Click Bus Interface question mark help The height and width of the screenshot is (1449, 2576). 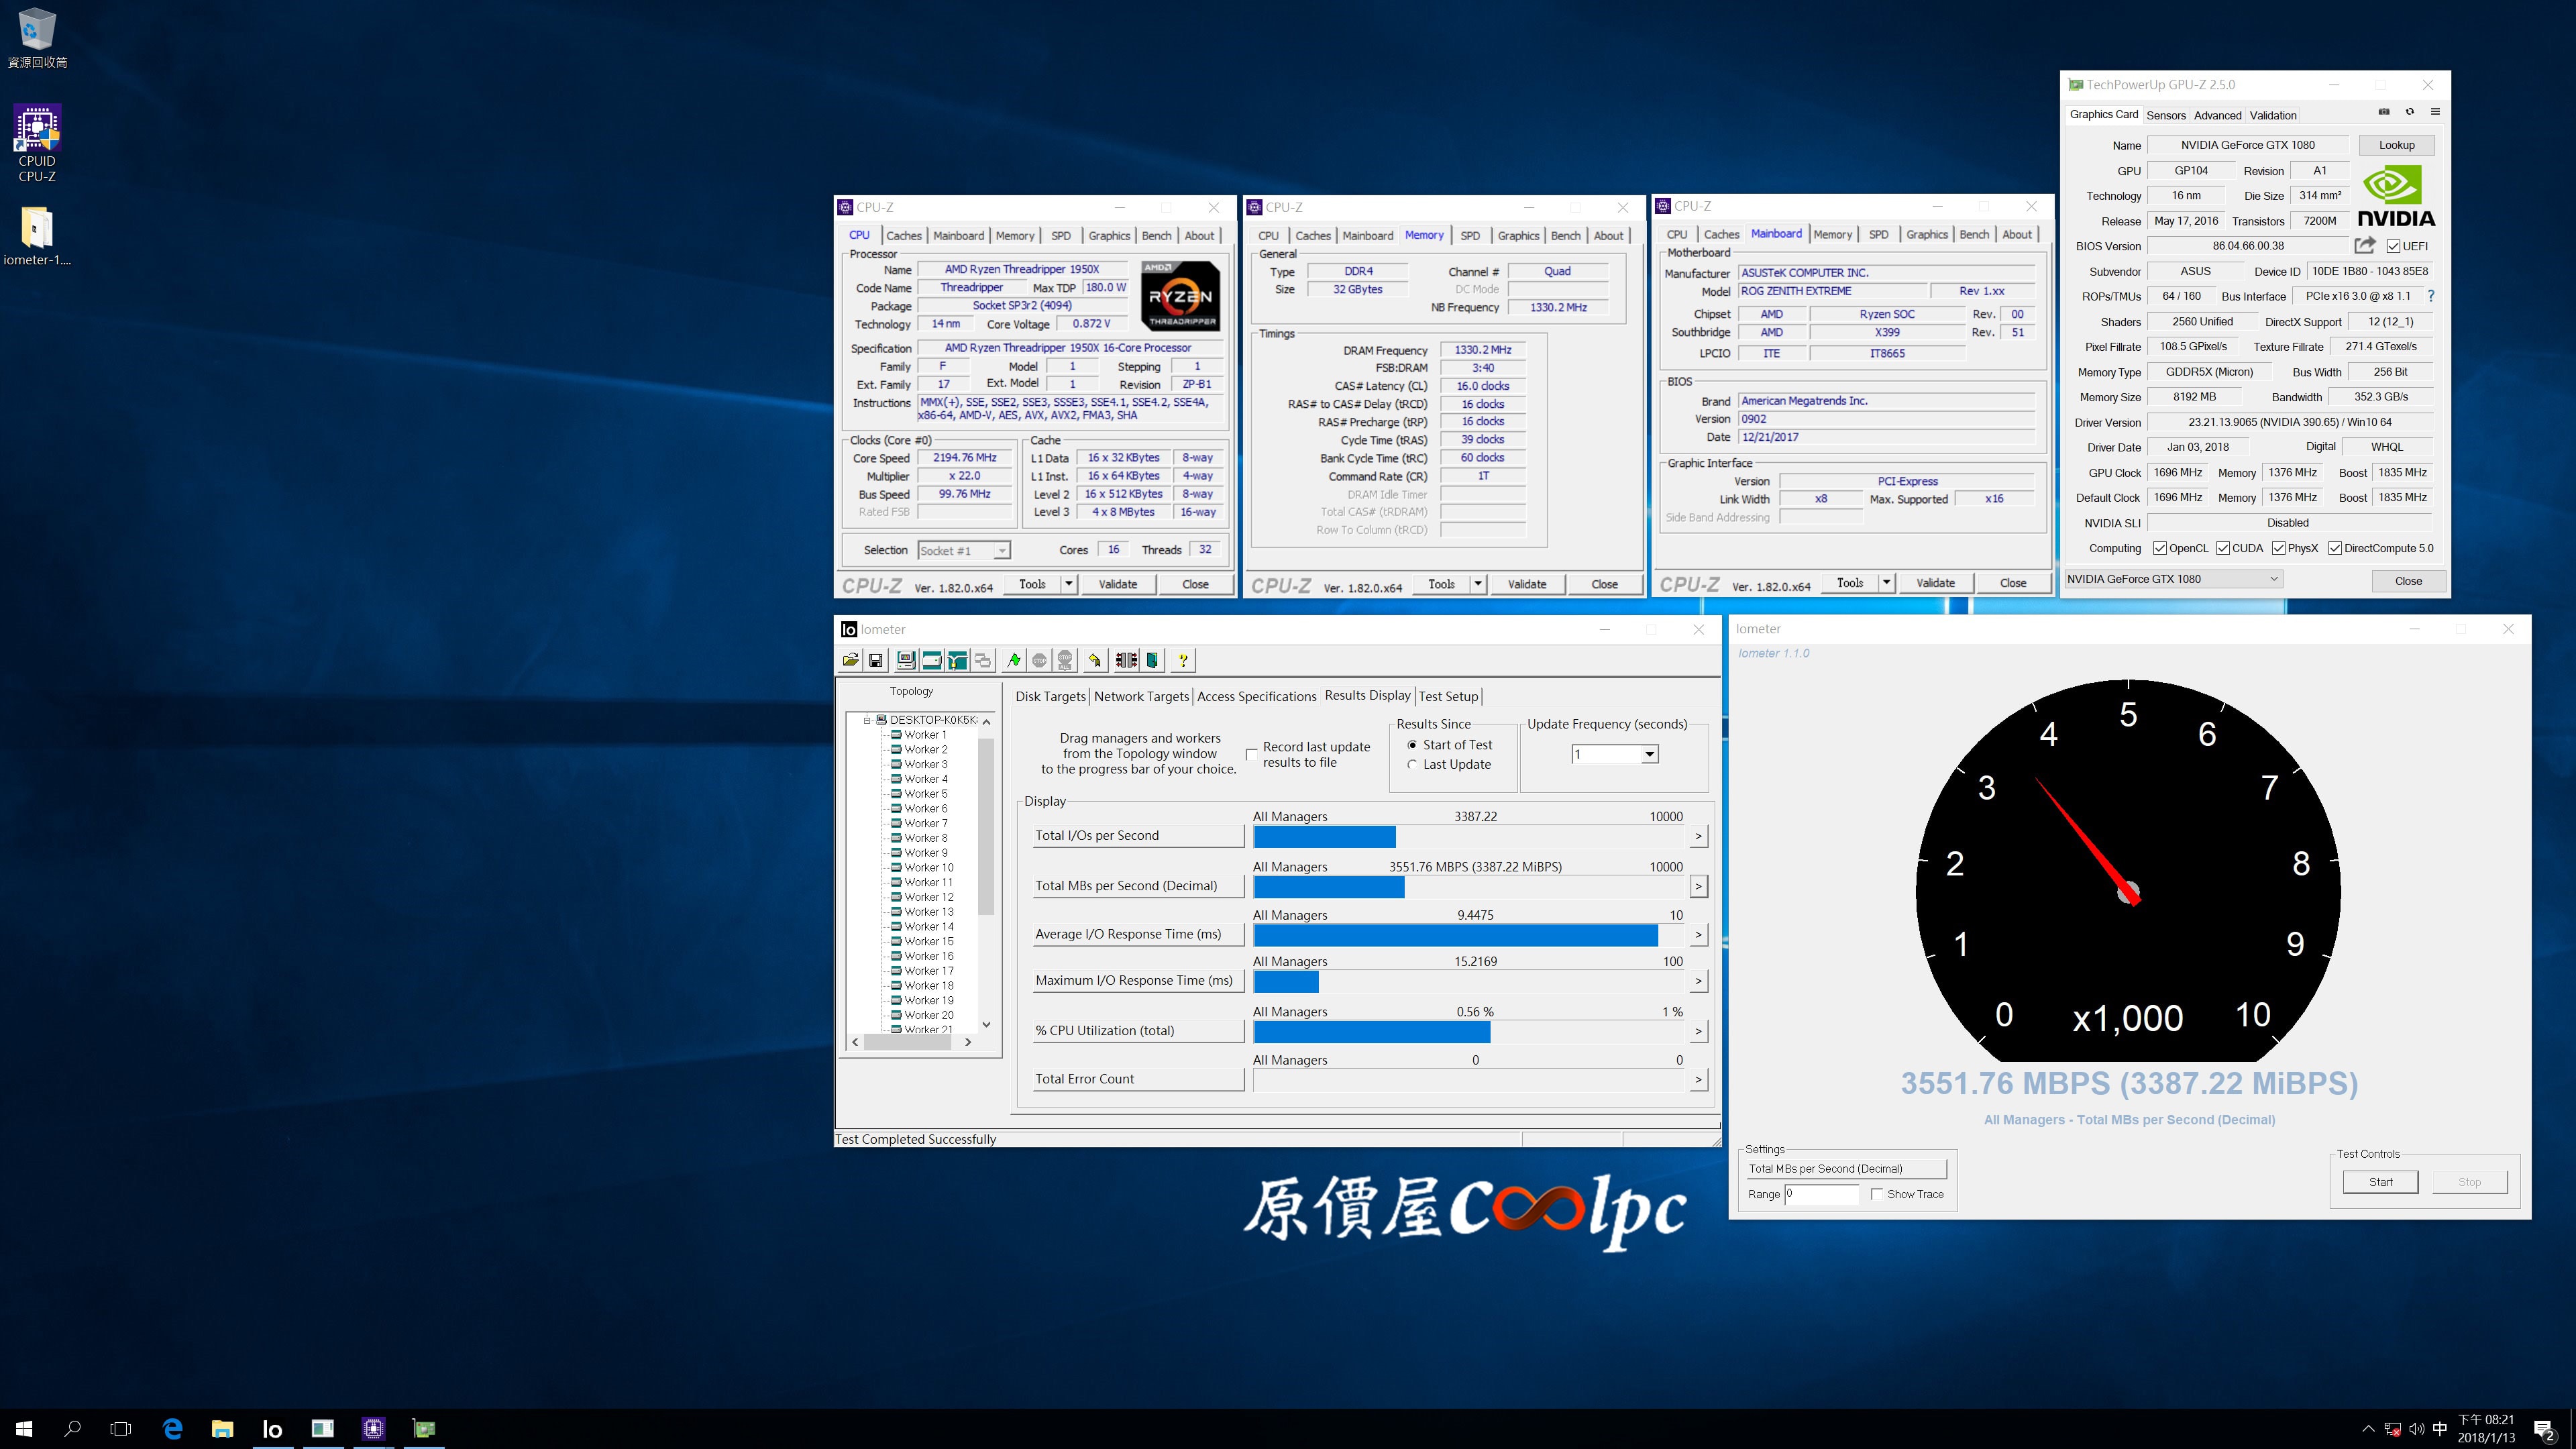[2431, 296]
